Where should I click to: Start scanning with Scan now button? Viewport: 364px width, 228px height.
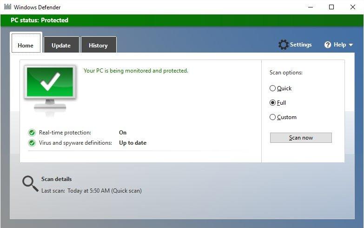(x=301, y=138)
